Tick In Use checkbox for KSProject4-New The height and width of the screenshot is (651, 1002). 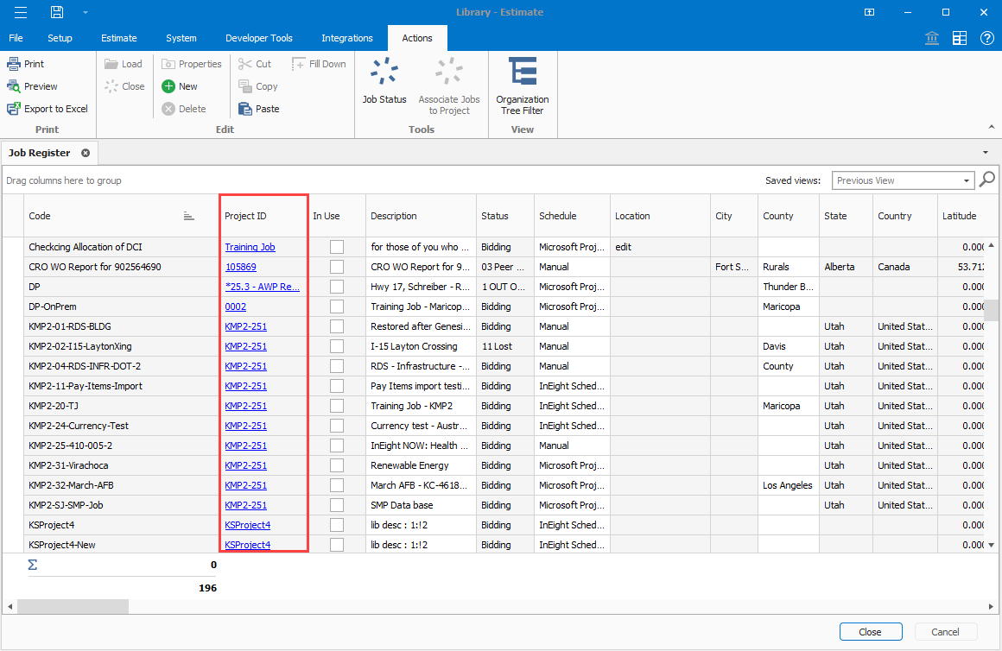(337, 545)
